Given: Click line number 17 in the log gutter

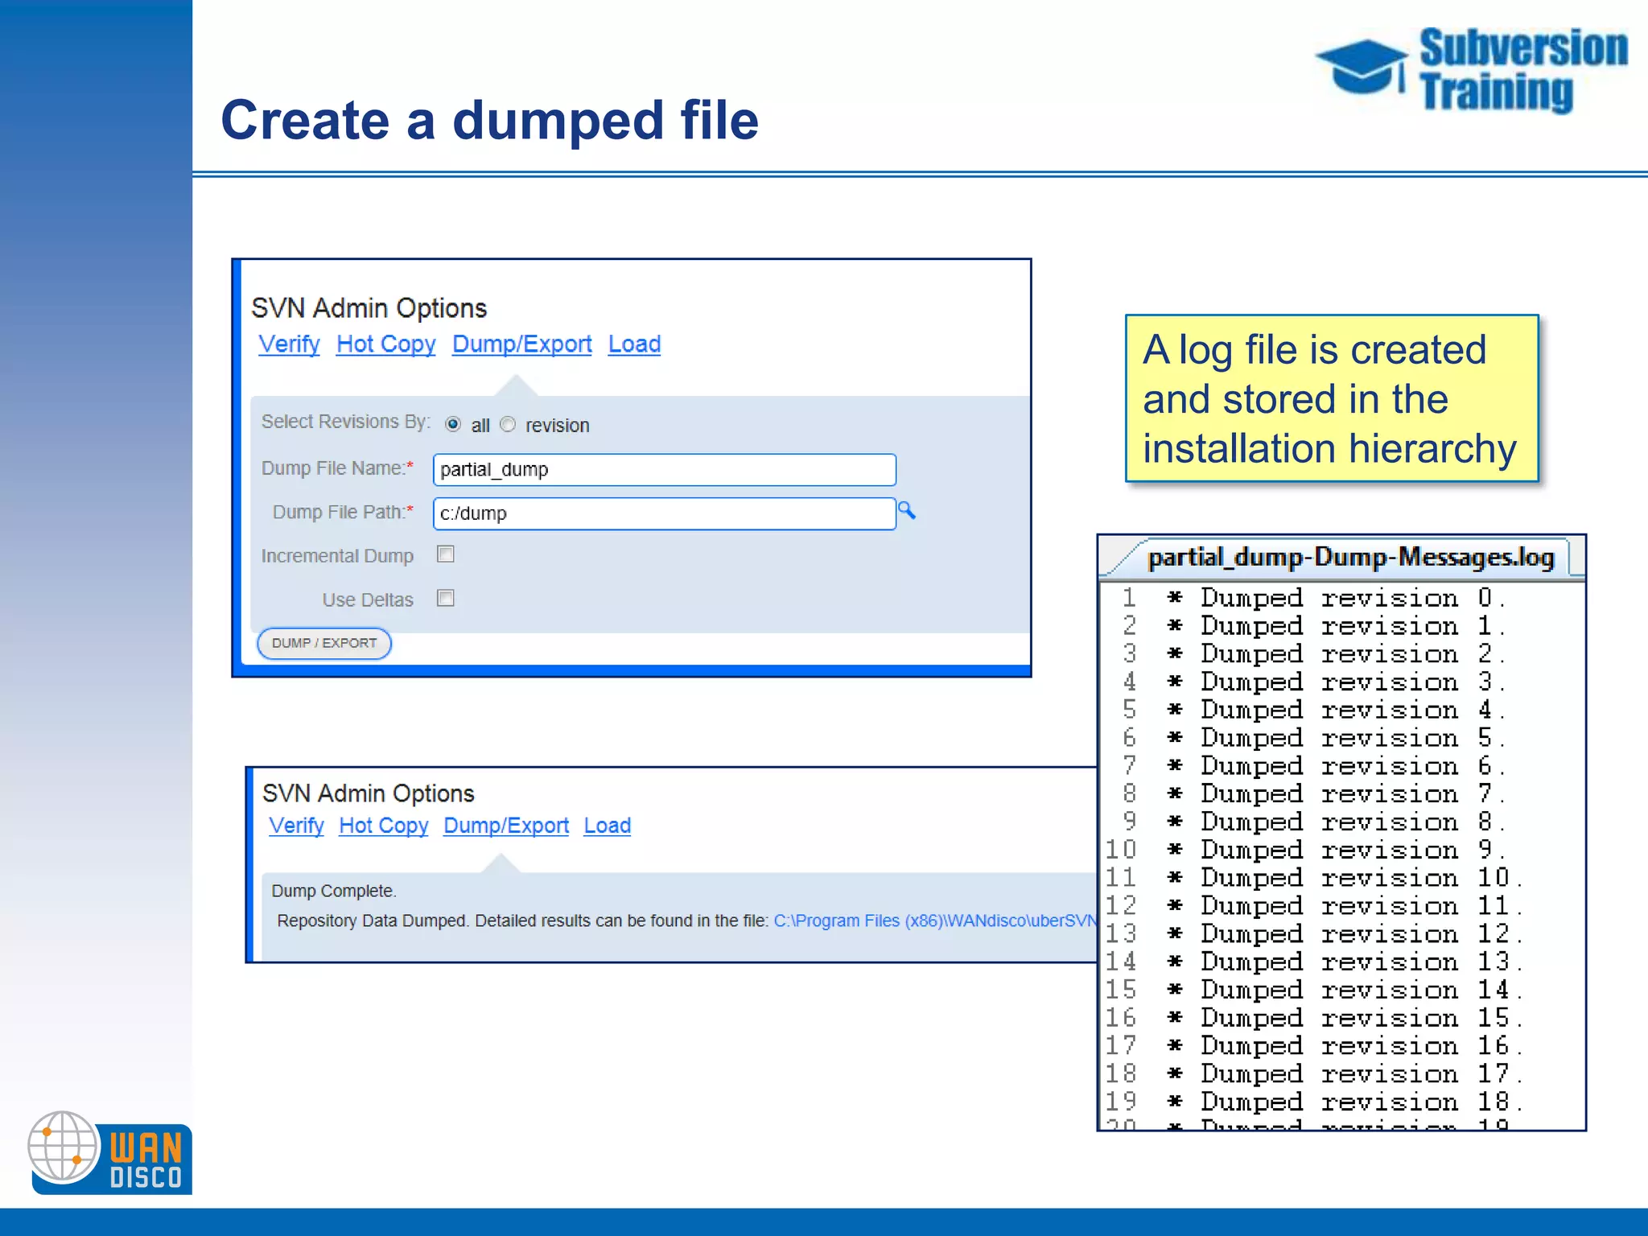Looking at the screenshot, I should pos(1121,1046).
